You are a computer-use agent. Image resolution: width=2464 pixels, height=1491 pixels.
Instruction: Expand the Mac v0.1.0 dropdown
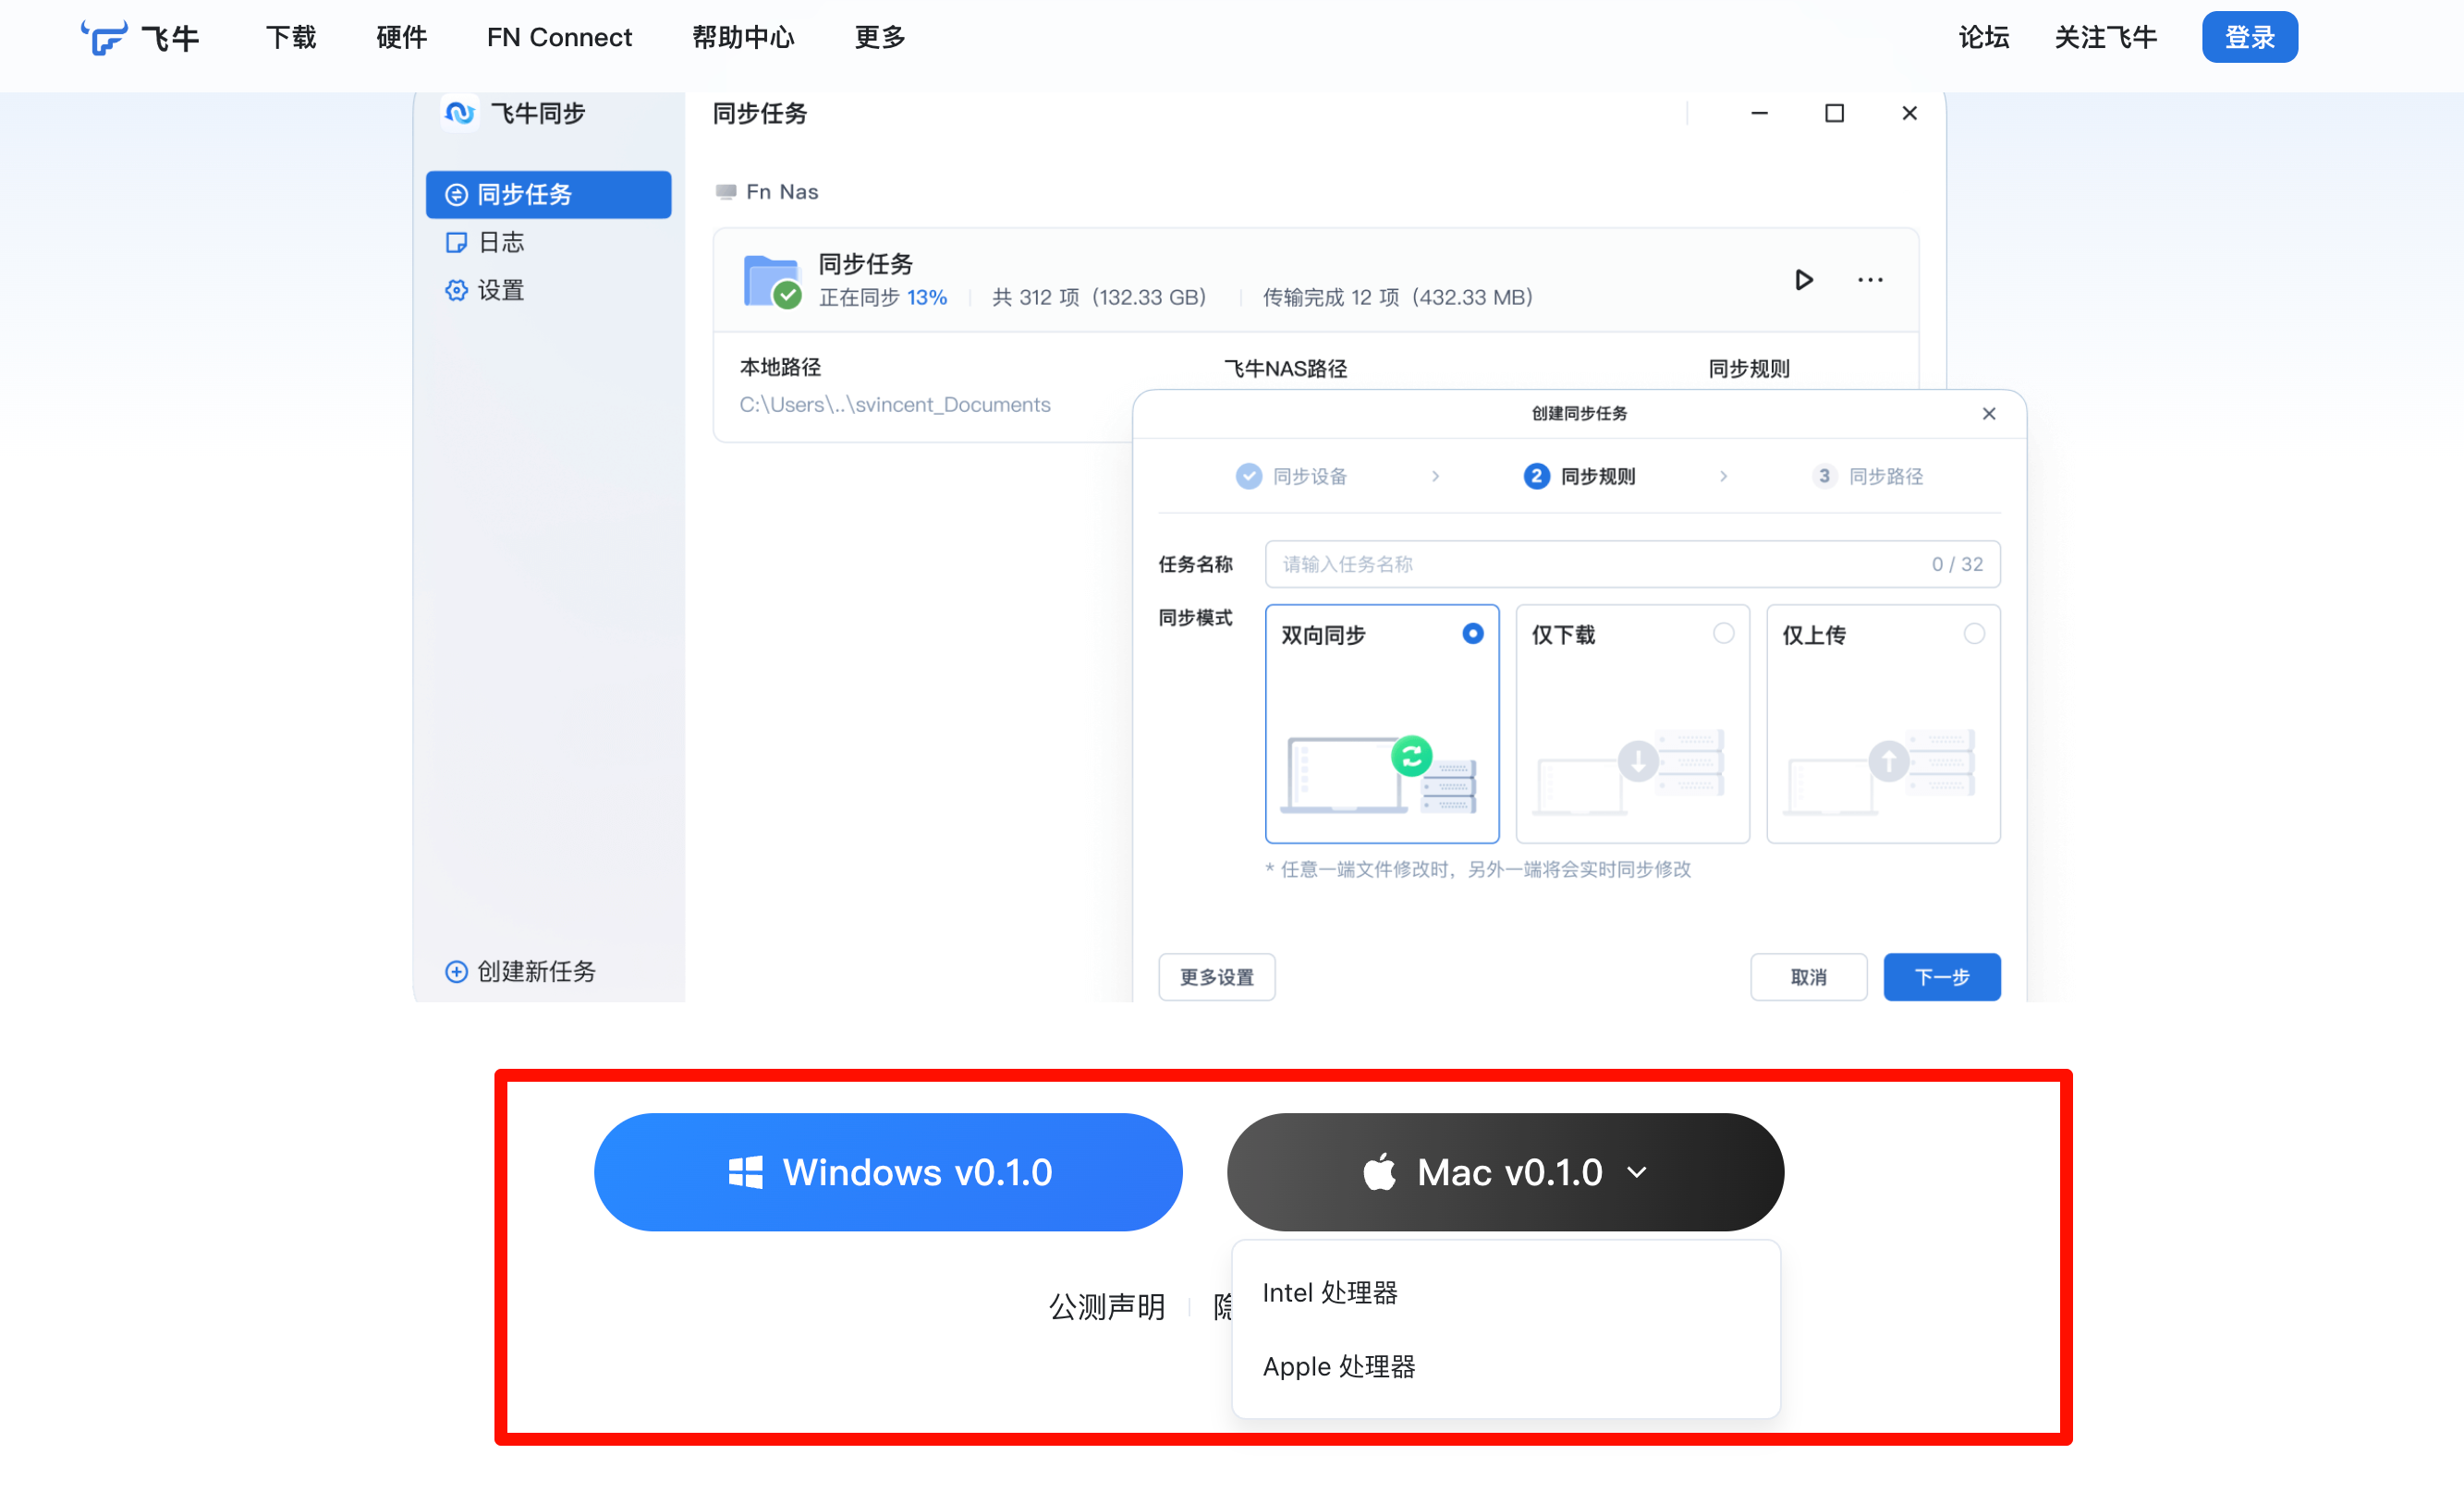point(1505,1172)
